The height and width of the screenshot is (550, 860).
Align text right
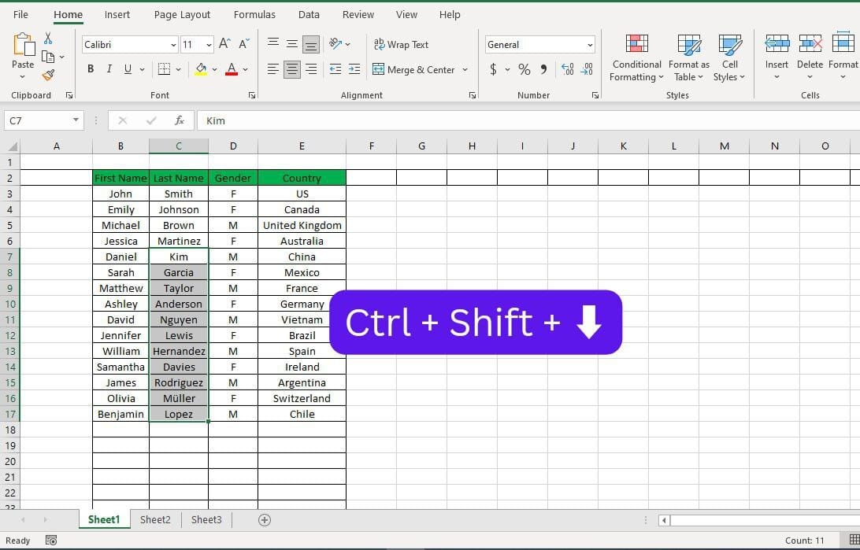click(x=311, y=69)
